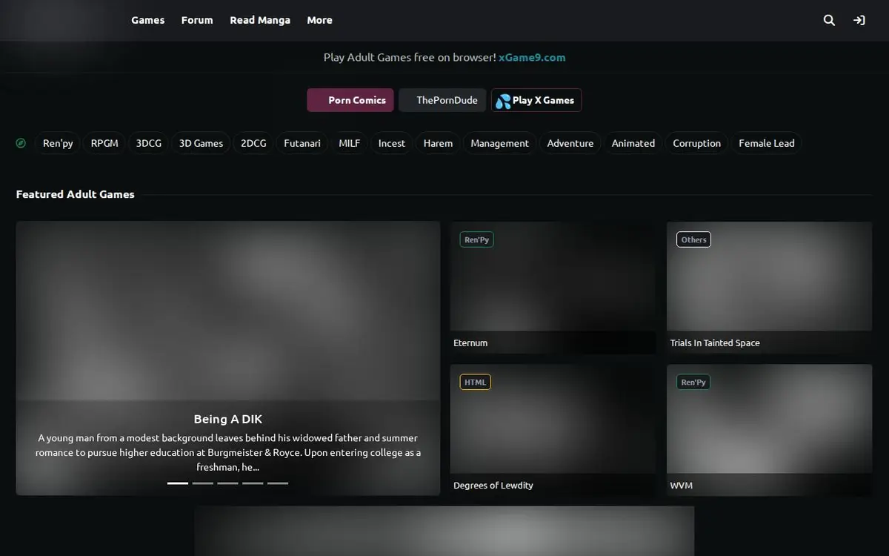889x556 pixels.
Task: Click the Featured Adult Games heading
Action: (x=76, y=194)
